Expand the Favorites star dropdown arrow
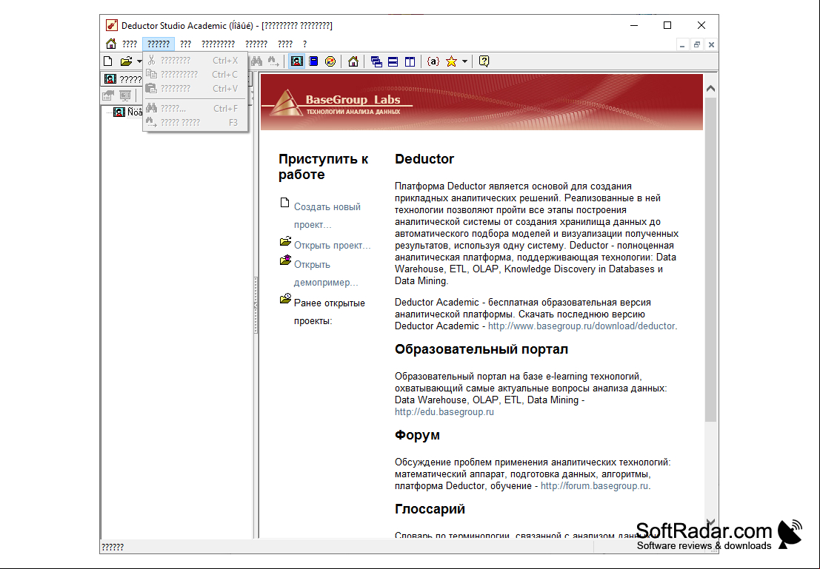The width and height of the screenshot is (820, 569). [464, 61]
